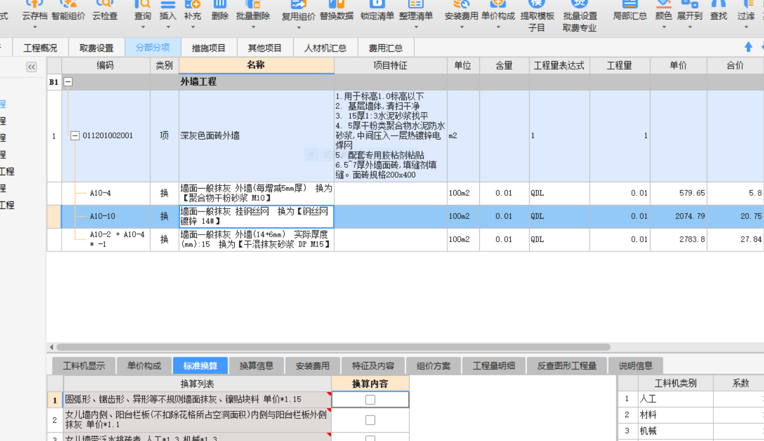The image size is (764, 441).
Task: Click the 智能组价 toolbar button
Action: [69, 11]
